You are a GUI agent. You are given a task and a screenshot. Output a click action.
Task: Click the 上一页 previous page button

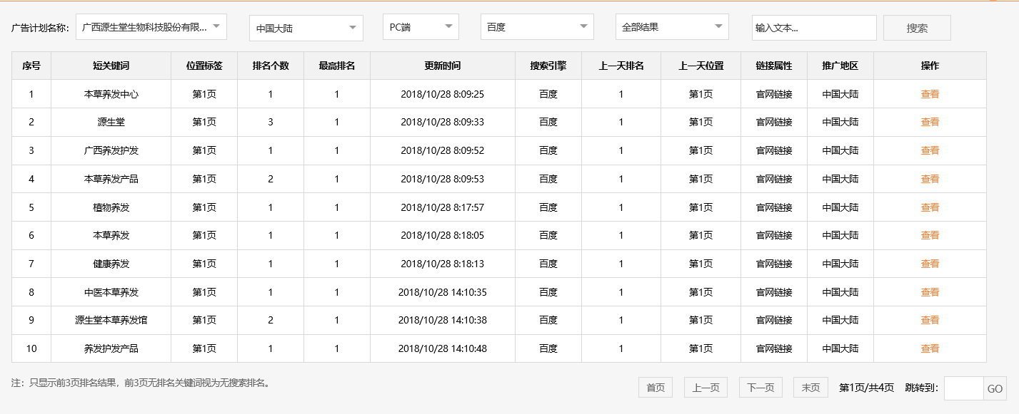click(707, 387)
